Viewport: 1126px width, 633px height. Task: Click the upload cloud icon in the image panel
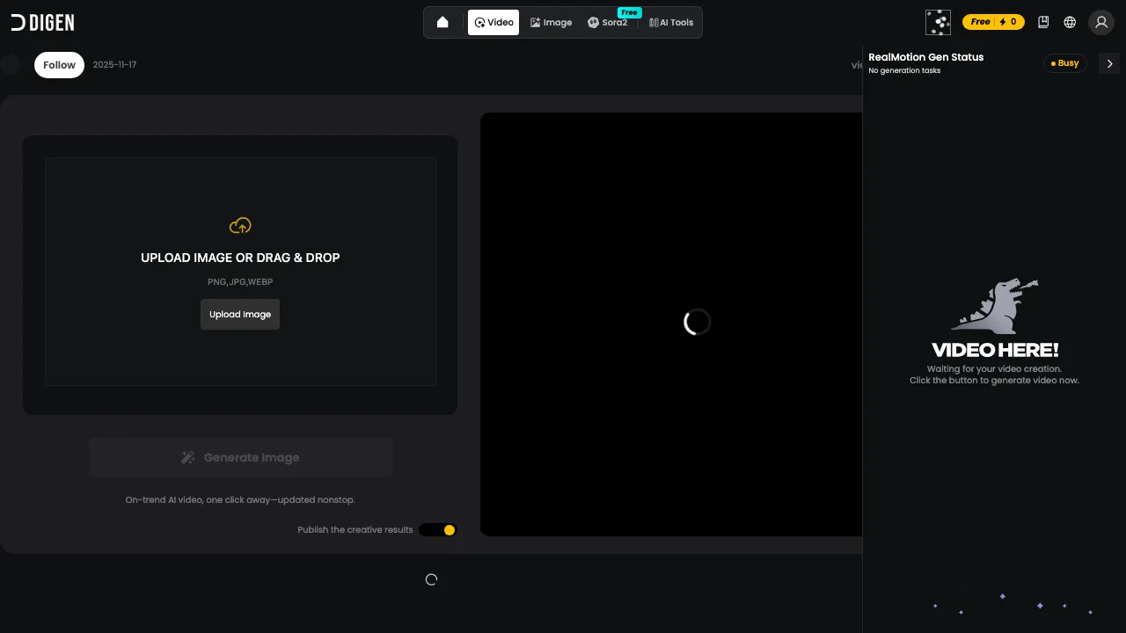coord(240,225)
